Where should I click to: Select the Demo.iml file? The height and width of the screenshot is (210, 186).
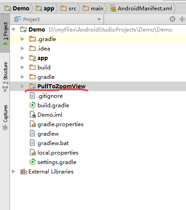tap(98, 115)
